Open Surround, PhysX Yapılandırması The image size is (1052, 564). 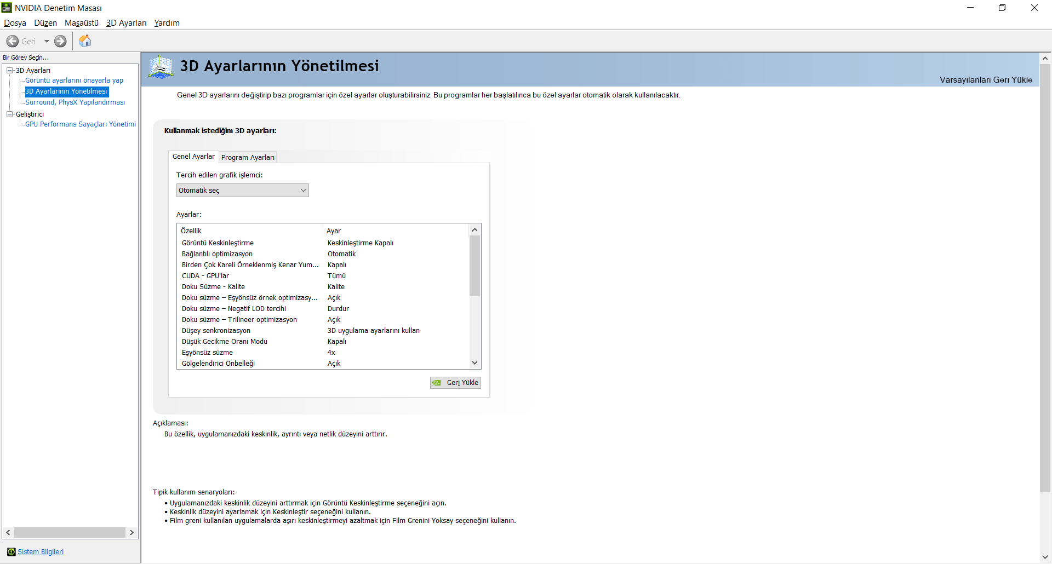[75, 102]
